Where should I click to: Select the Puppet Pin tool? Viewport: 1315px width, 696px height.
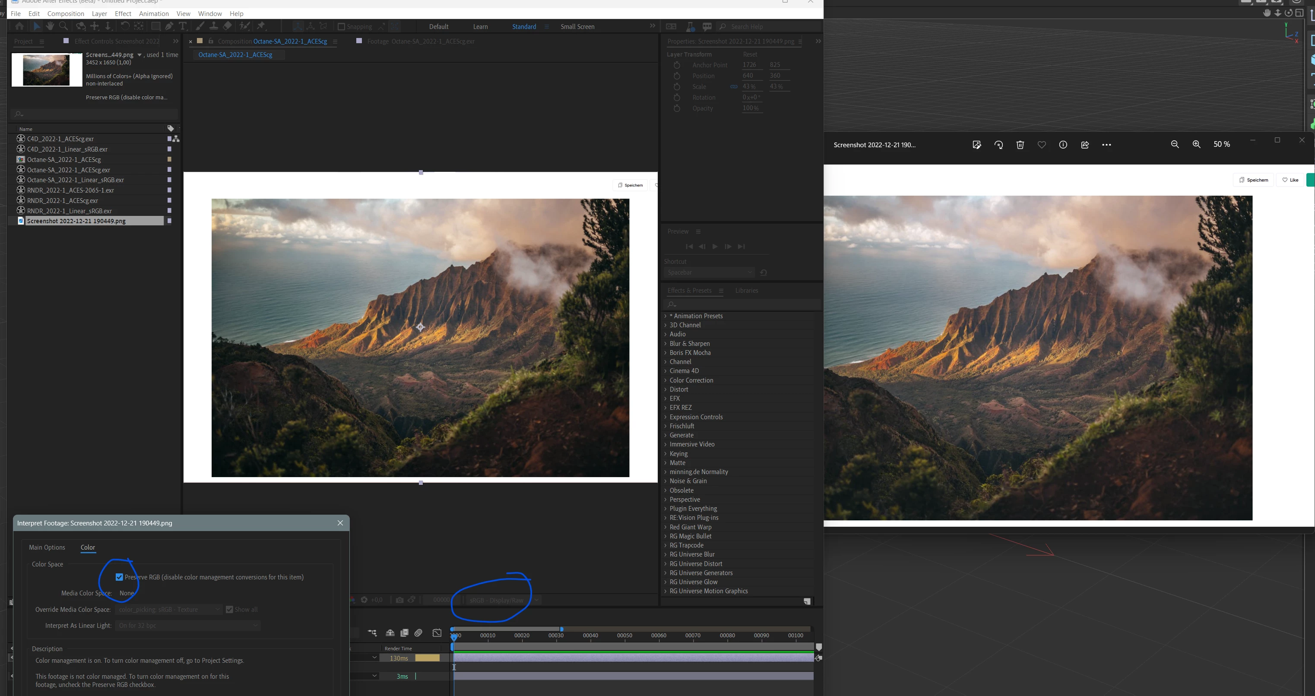(x=261, y=26)
